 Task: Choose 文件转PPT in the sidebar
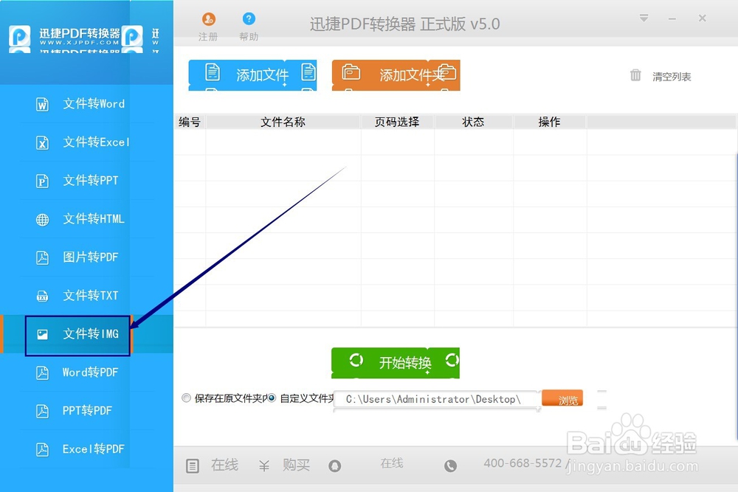pos(86,180)
